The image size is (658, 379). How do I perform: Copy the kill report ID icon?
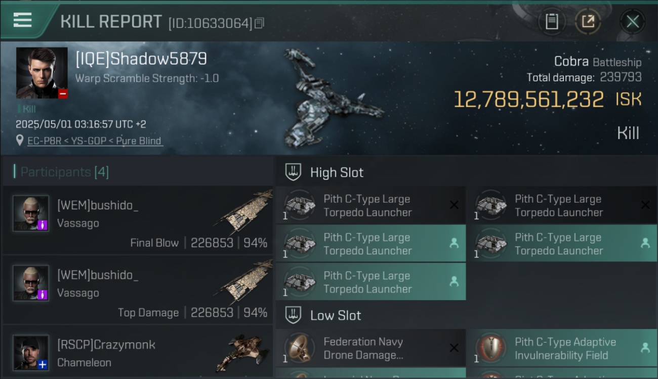pos(259,23)
